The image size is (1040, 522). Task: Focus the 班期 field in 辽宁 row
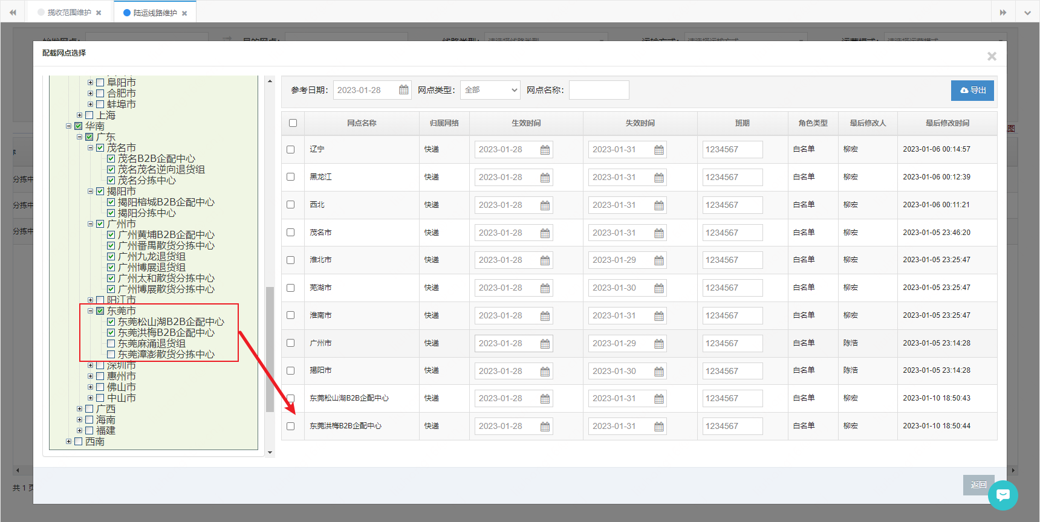coord(732,149)
